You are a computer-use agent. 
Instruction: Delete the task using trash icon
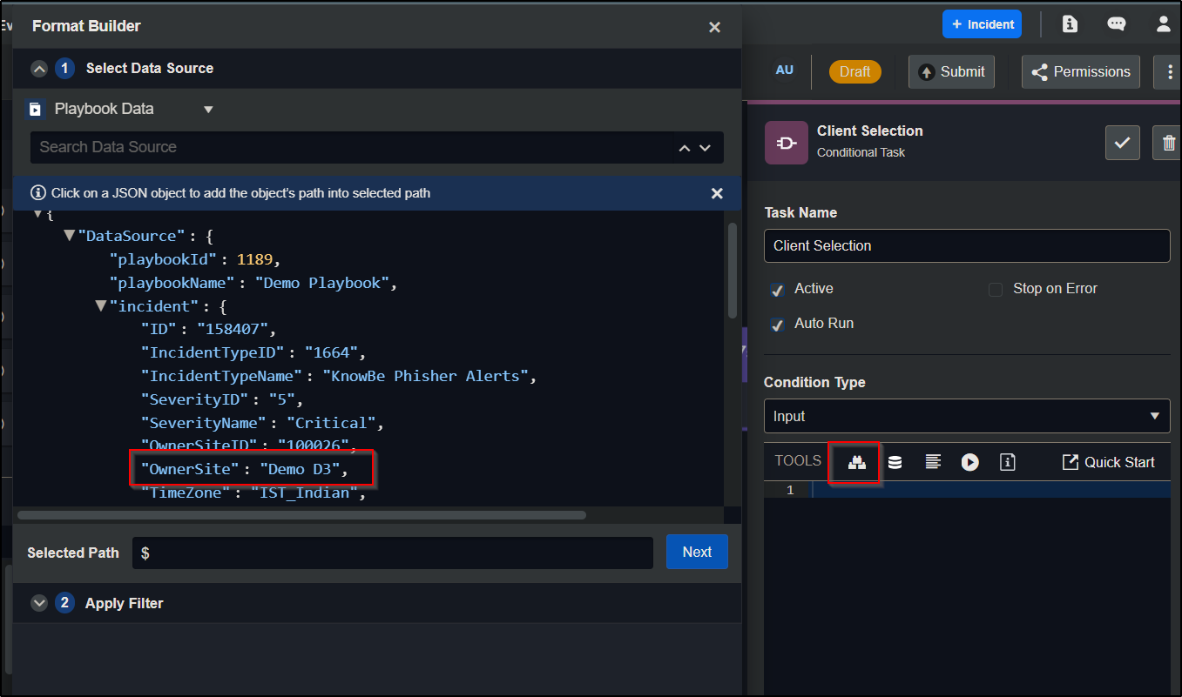[1169, 143]
